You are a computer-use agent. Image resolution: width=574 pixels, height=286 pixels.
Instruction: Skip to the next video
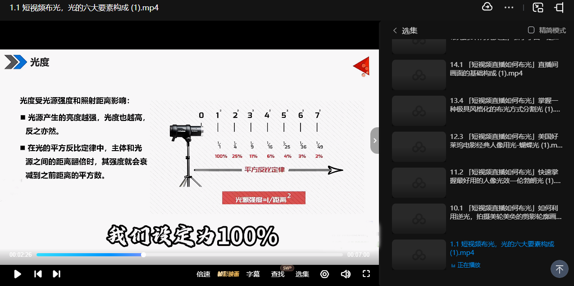point(56,274)
